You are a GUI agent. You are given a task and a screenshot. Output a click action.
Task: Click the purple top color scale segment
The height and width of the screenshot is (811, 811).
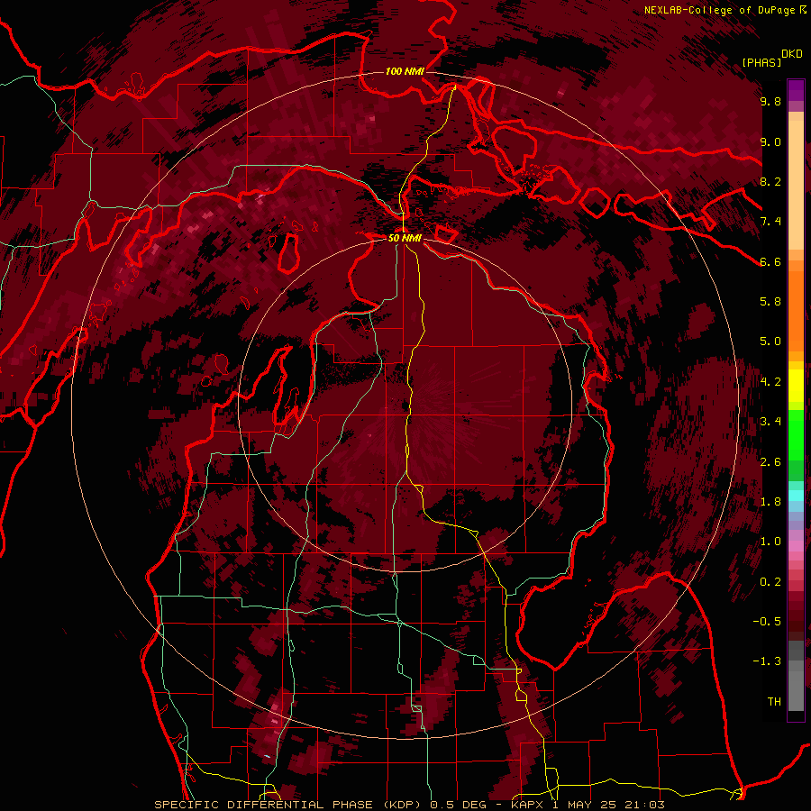coord(796,90)
